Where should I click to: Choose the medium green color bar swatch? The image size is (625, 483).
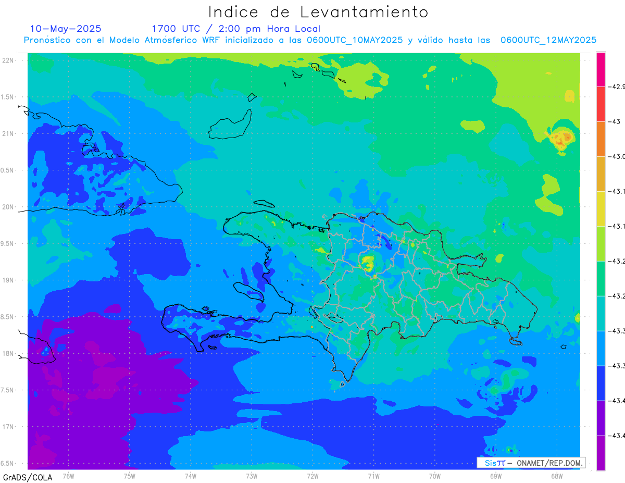pyautogui.click(x=601, y=279)
